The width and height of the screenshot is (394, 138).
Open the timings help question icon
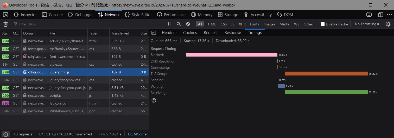click(154, 100)
